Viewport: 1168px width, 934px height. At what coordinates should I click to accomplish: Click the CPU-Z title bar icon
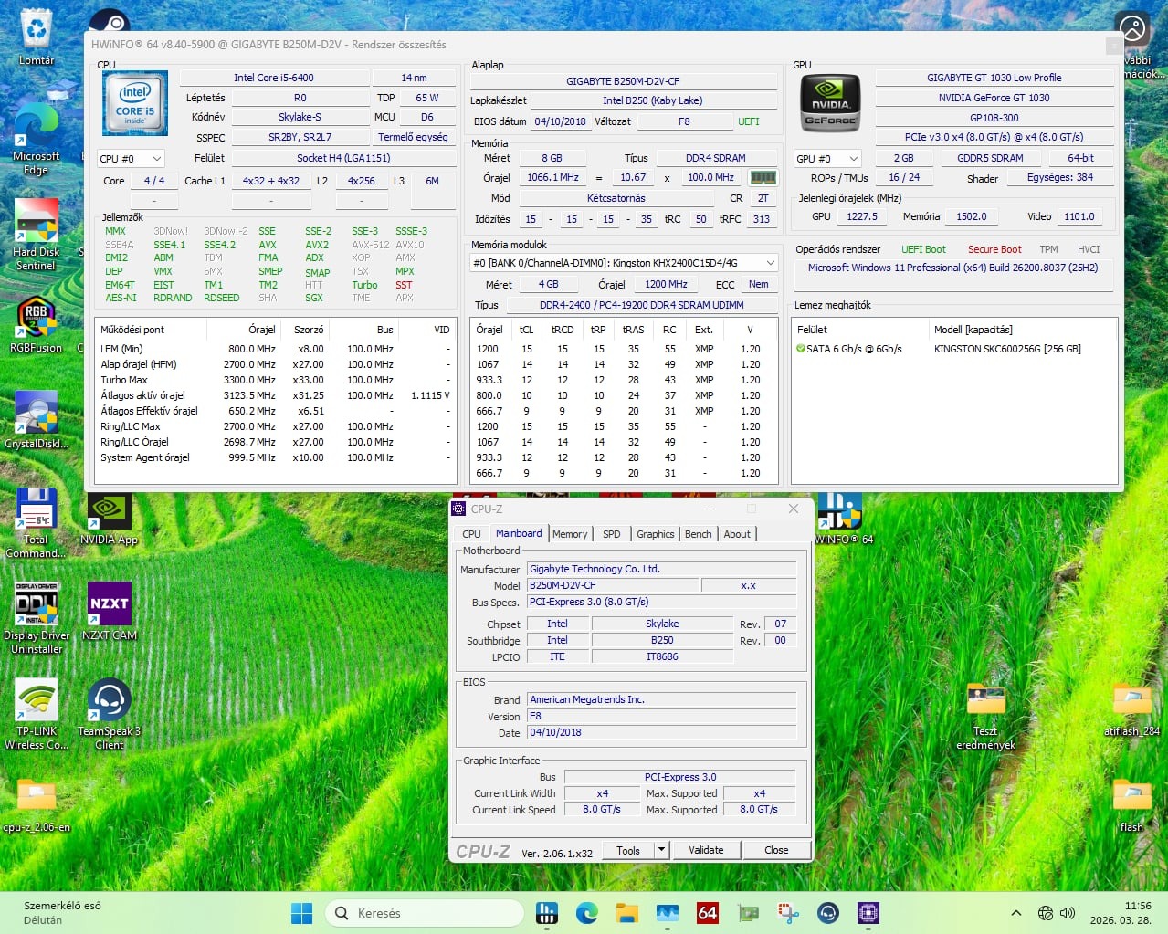459,509
